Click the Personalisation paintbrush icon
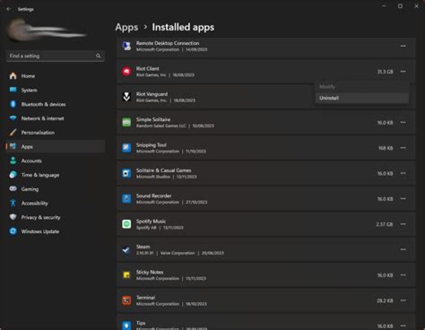Viewport: 425px width, 330px height. coord(13,132)
